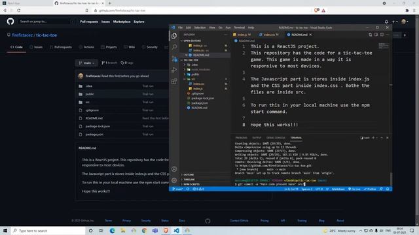Open Brave browser from the taskbar
Screen dimensions: 419x235
tap(166, 230)
